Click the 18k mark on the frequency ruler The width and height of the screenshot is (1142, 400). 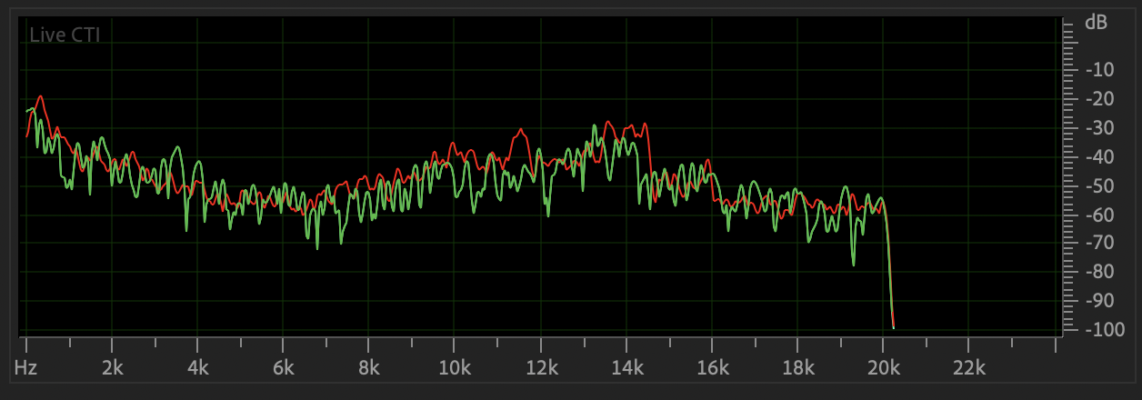tap(796, 367)
